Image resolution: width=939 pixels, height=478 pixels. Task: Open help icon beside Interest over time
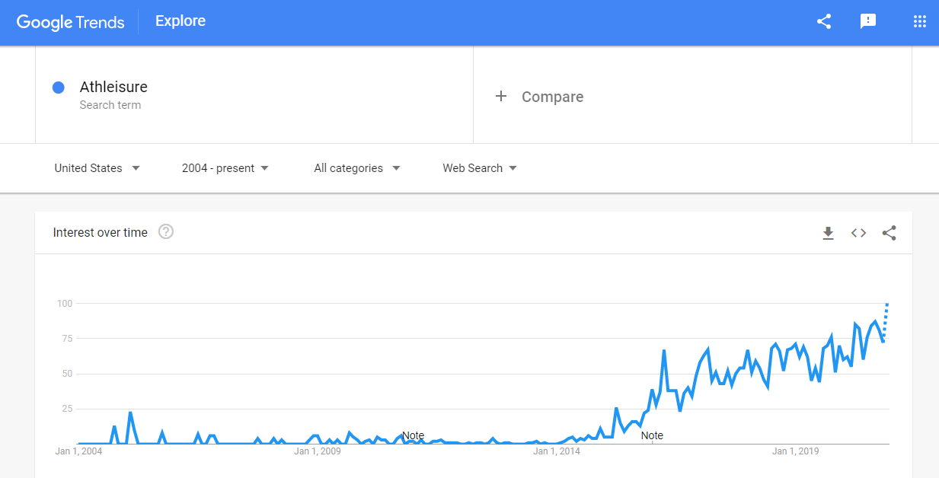[166, 232]
